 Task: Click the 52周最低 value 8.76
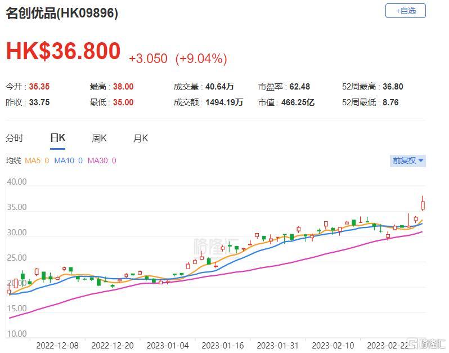coord(390,102)
